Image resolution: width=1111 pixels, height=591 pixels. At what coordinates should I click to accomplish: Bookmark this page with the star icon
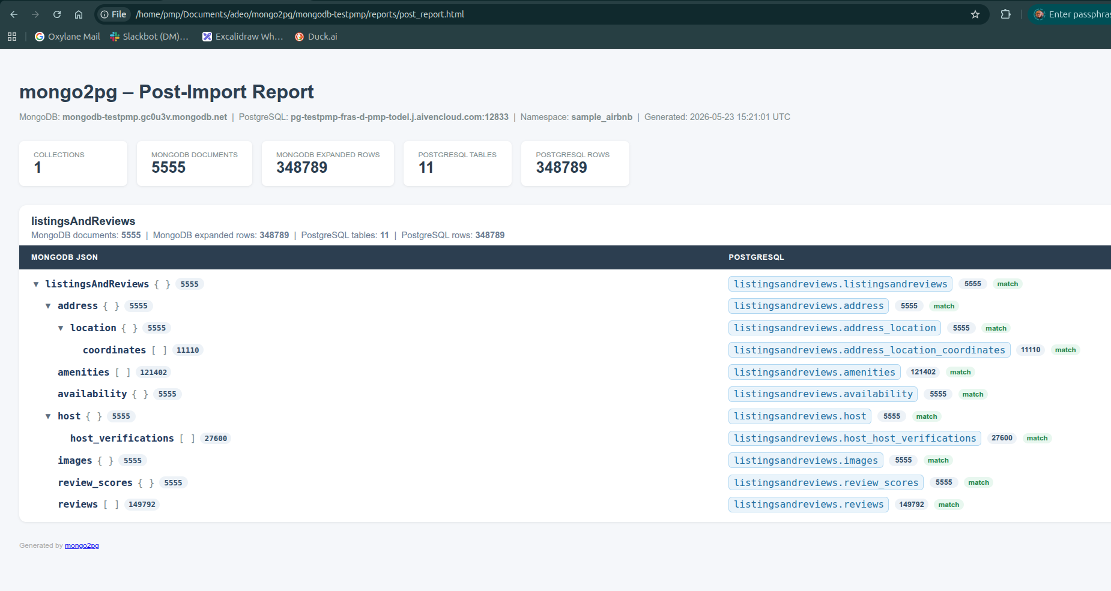(975, 14)
